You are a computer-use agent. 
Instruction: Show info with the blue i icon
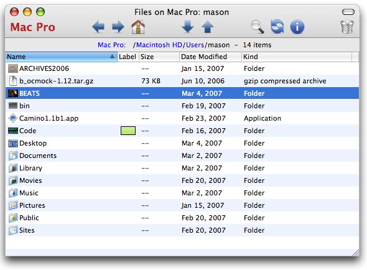[x=297, y=27]
